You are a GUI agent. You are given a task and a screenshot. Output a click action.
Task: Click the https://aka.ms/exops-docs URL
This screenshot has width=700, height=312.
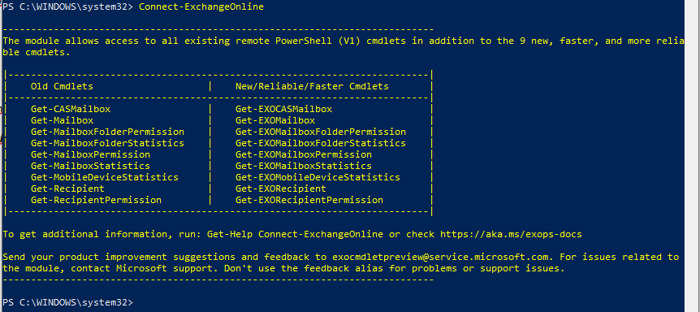click(511, 234)
